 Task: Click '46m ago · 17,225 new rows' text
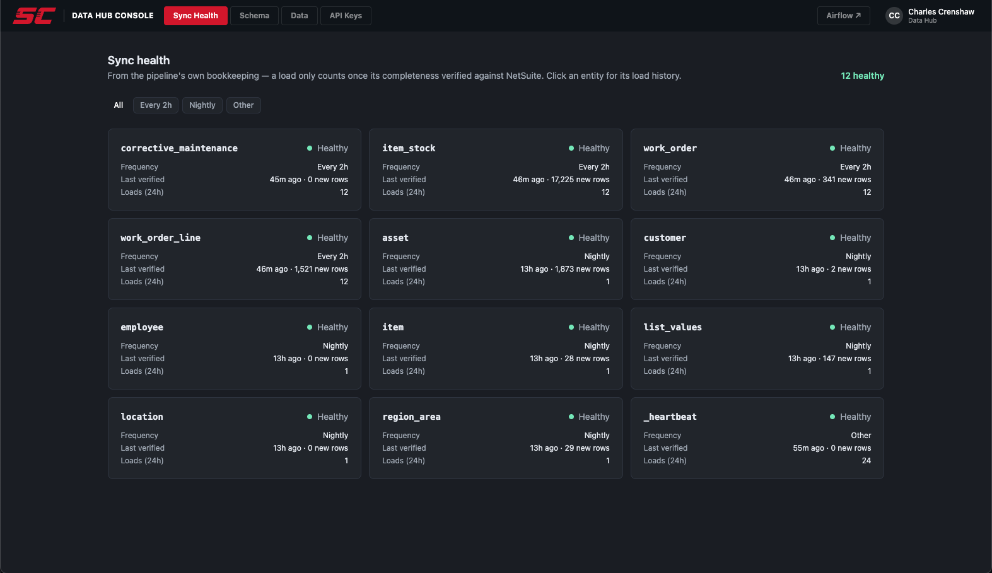click(x=561, y=180)
